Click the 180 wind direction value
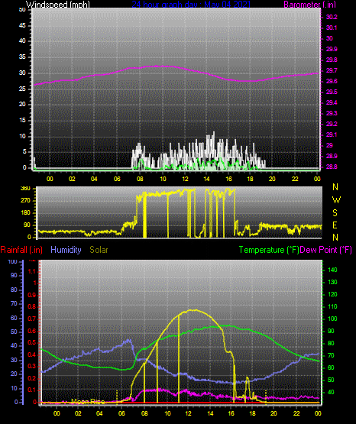This screenshot has height=424, width=356. (25, 213)
